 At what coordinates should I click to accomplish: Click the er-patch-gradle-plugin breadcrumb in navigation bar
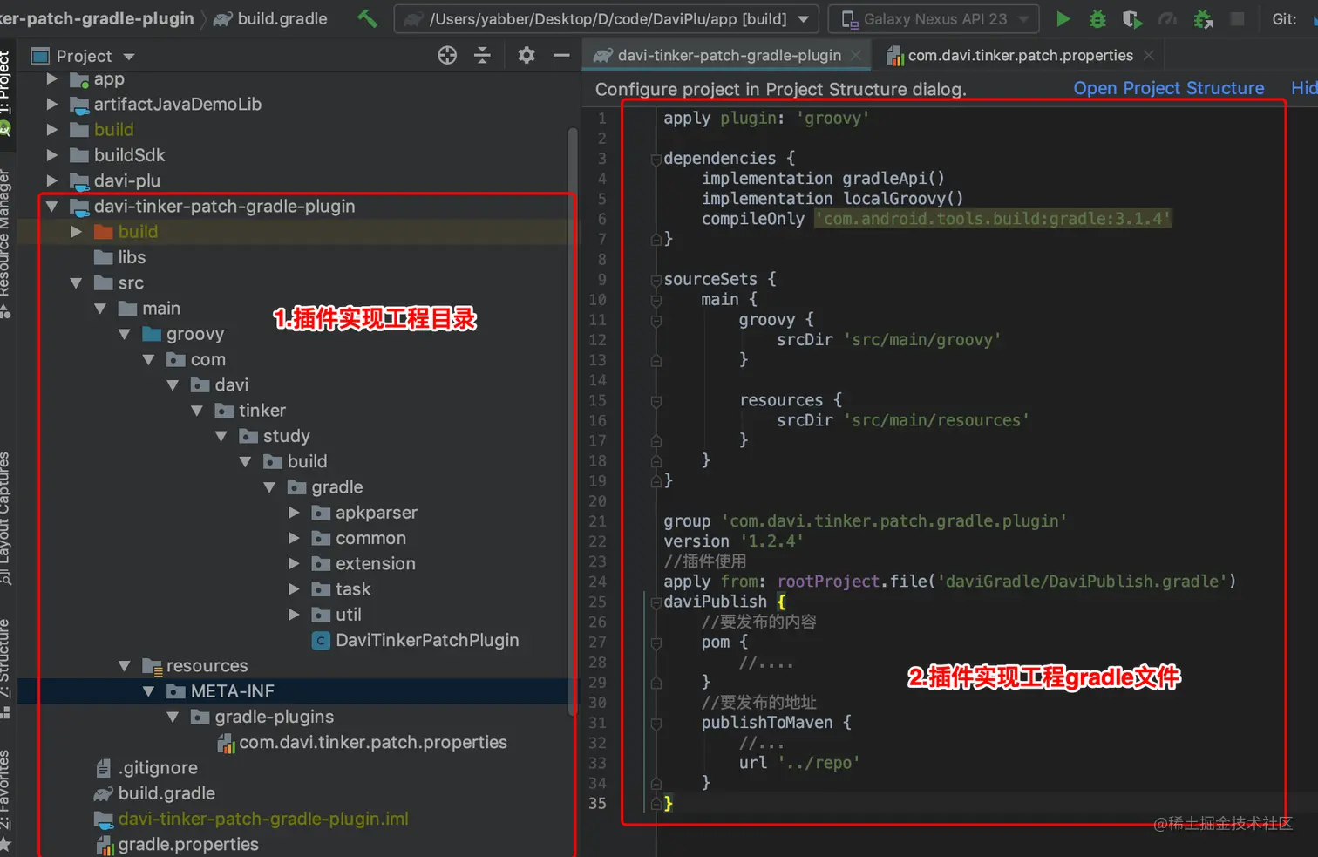(x=97, y=18)
